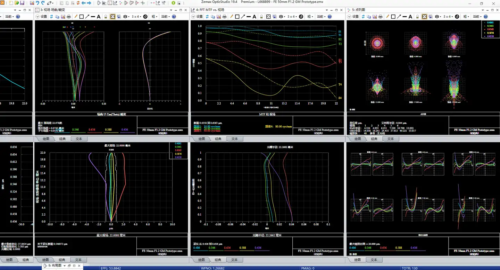This screenshot has height=270, width=500.
Task: Select the line annotation tool in spot diagram window
Action: [404, 17]
